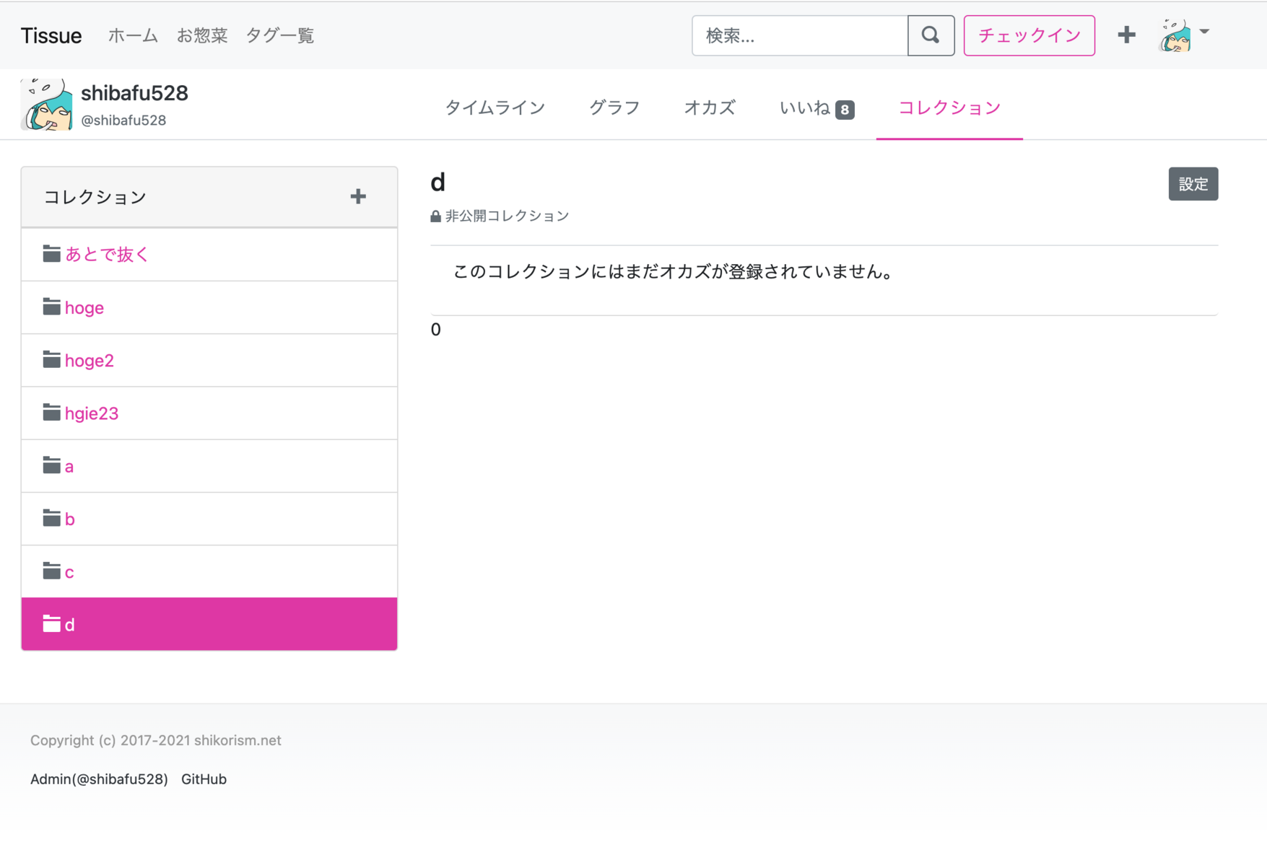Switch to the タイムライン tab

pos(495,107)
